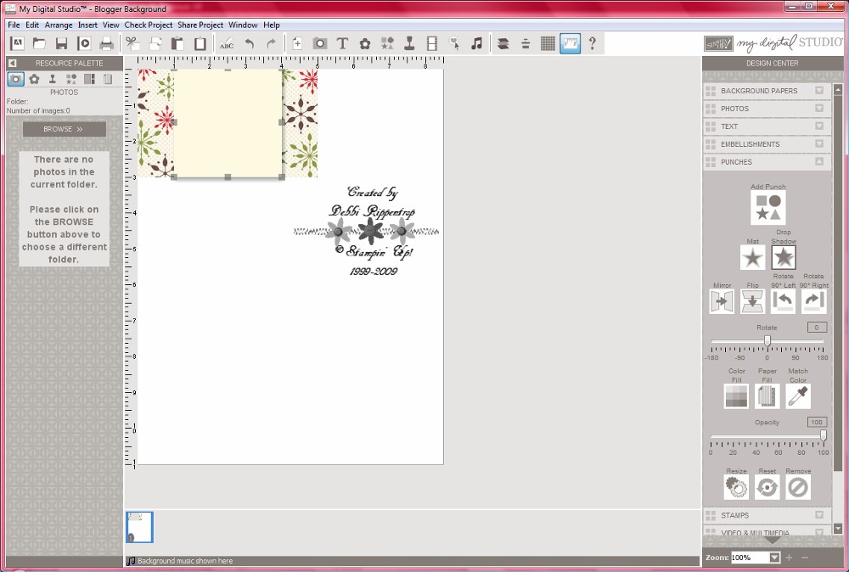The image size is (849, 572).
Task: Redo the action with the forward arrow
Action: (x=272, y=43)
